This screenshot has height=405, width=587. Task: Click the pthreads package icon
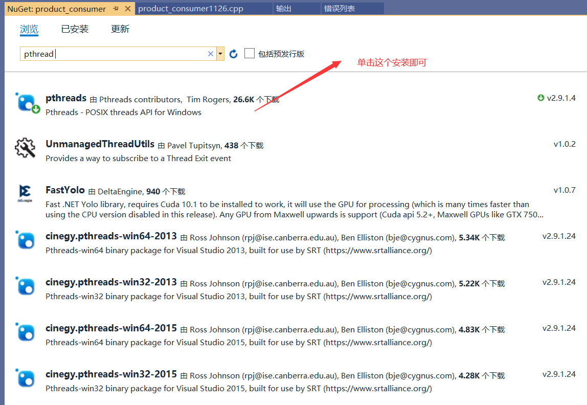(27, 102)
